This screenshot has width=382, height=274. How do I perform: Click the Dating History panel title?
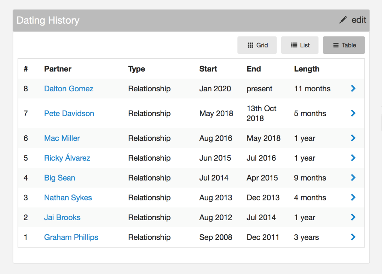coord(48,20)
